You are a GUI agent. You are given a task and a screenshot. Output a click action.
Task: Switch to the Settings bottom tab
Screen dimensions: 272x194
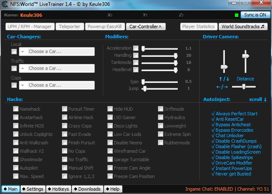coord(33,189)
